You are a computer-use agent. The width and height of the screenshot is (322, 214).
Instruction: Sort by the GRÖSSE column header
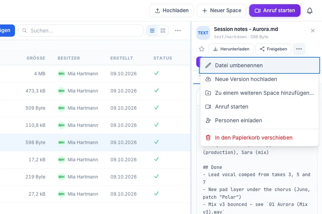(x=36, y=58)
